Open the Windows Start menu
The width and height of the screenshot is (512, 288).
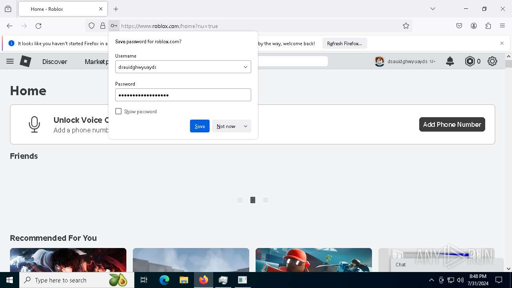pos(10,280)
